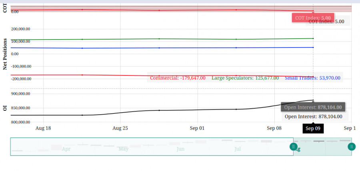Click Small Traders: 53,970.00 legend value
Viewport: 360px width, 171px height.
(312, 78)
